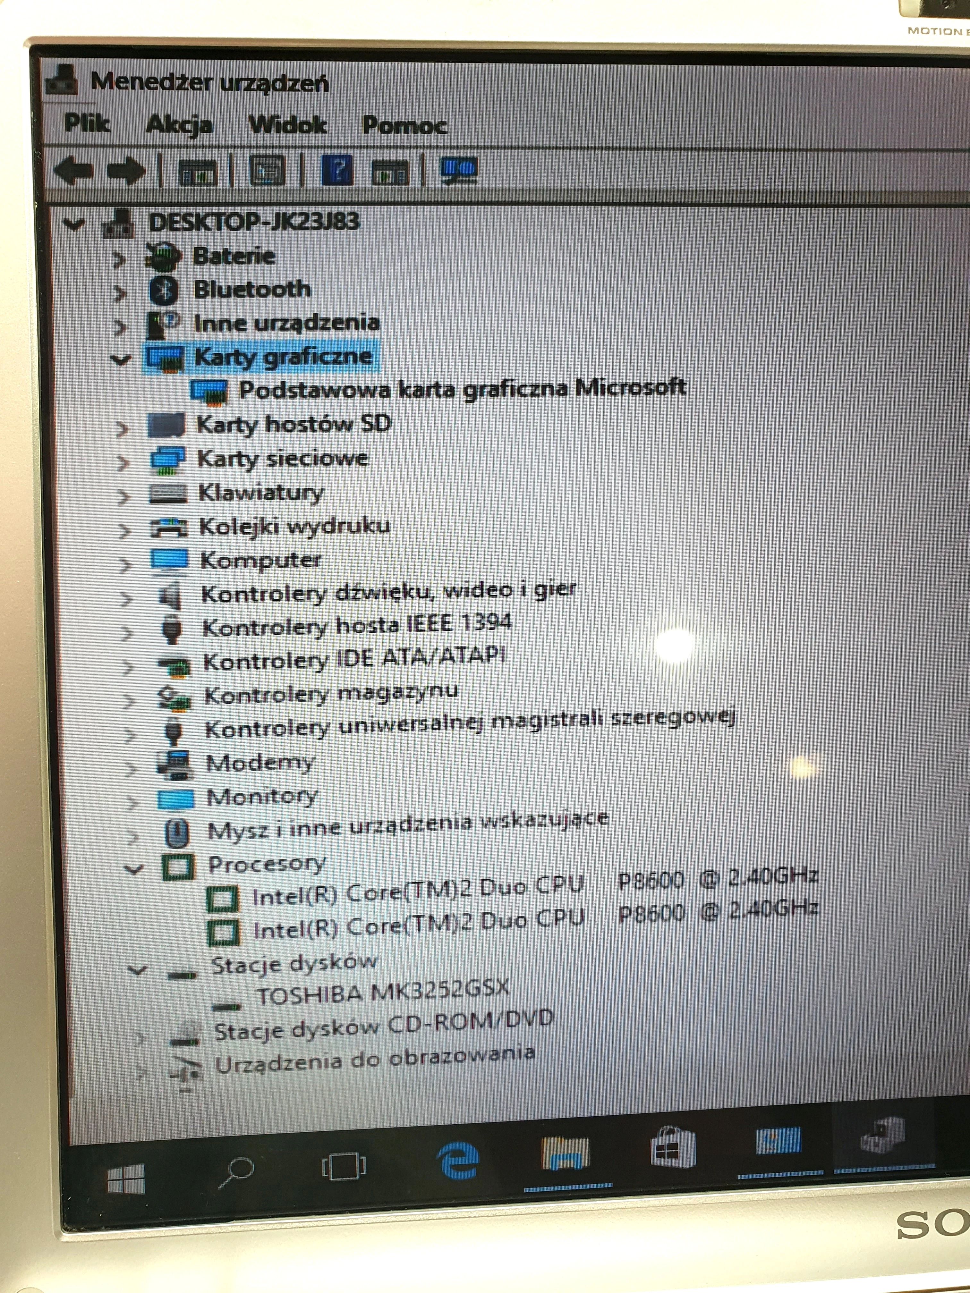Image resolution: width=970 pixels, height=1293 pixels.
Task: Select the TOSHIBA MK3252GSX disk drive
Action: coord(383,992)
